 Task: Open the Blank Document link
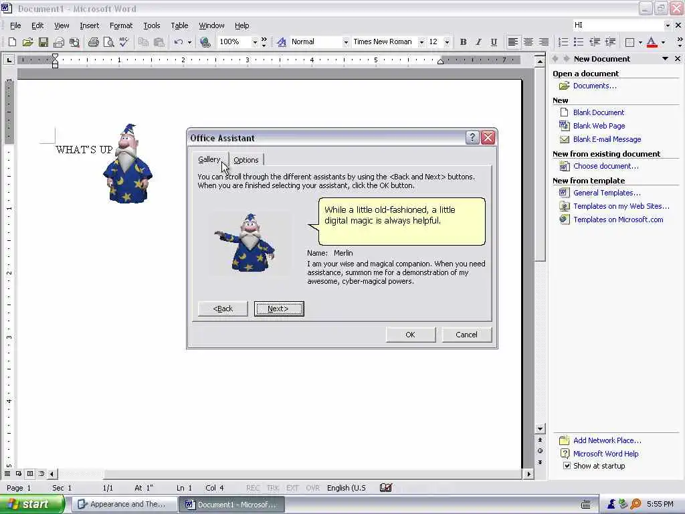pos(599,112)
